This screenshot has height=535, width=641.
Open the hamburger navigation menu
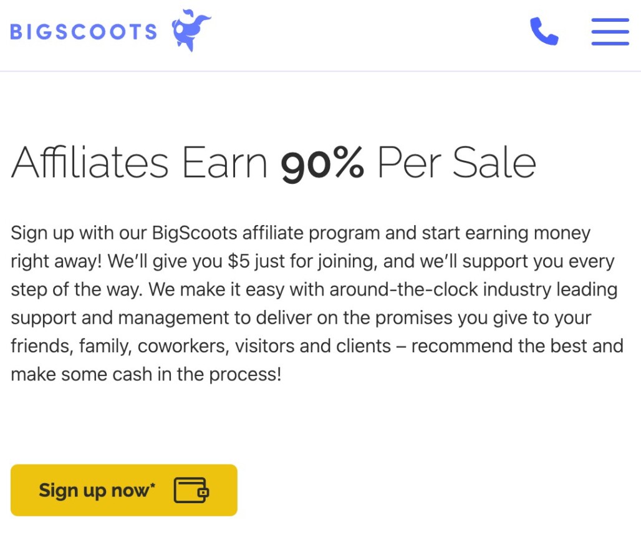610,31
